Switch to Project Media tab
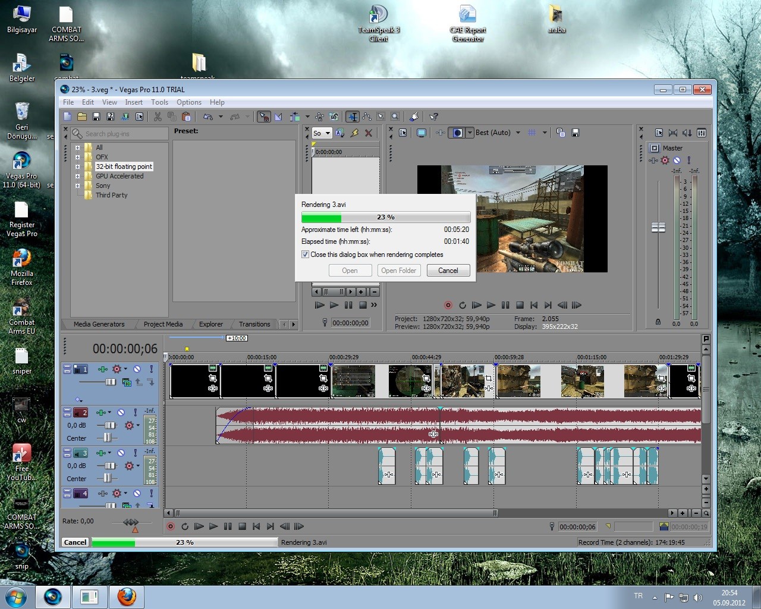This screenshot has width=761, height=609. tap(163, 324)
